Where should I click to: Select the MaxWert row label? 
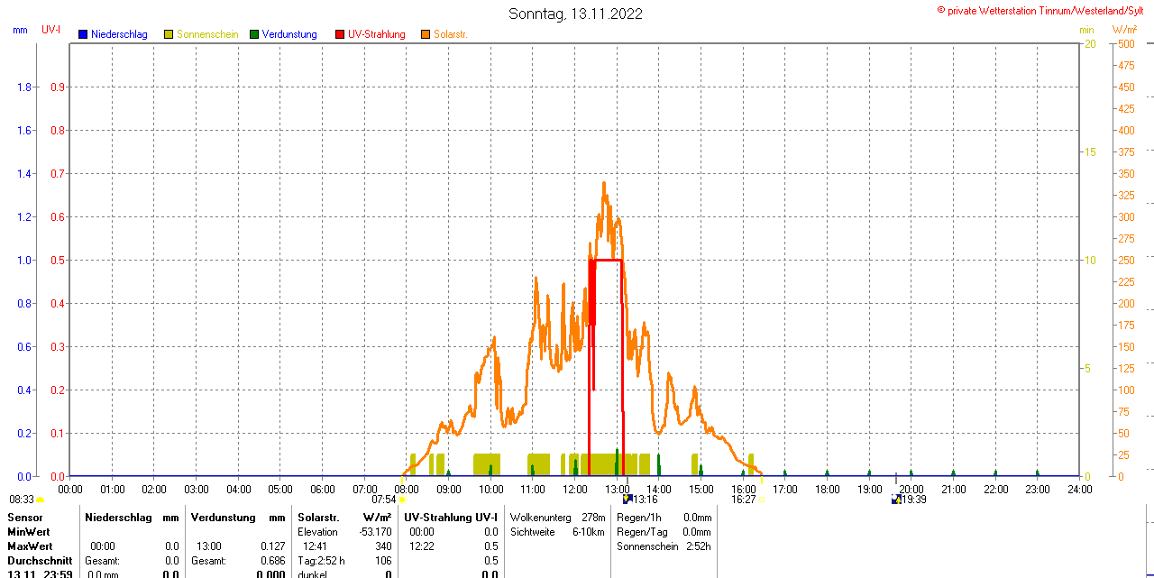point(30,546)
